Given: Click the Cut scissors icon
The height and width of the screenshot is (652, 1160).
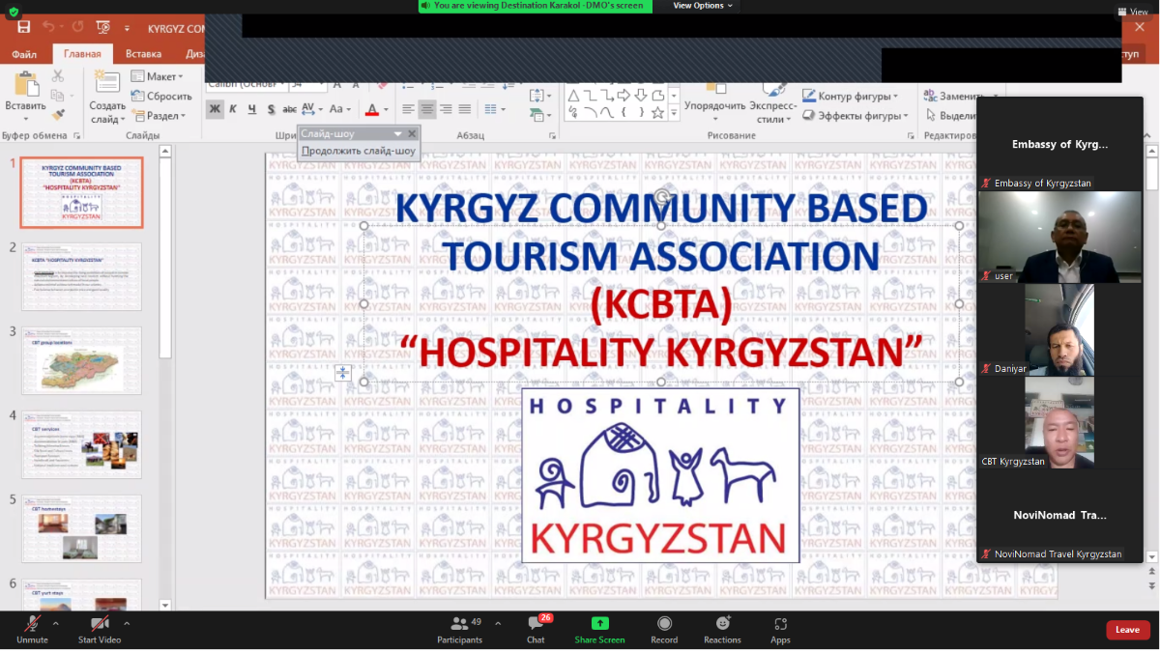Looking at the screenshot, I should coord(58,75).
